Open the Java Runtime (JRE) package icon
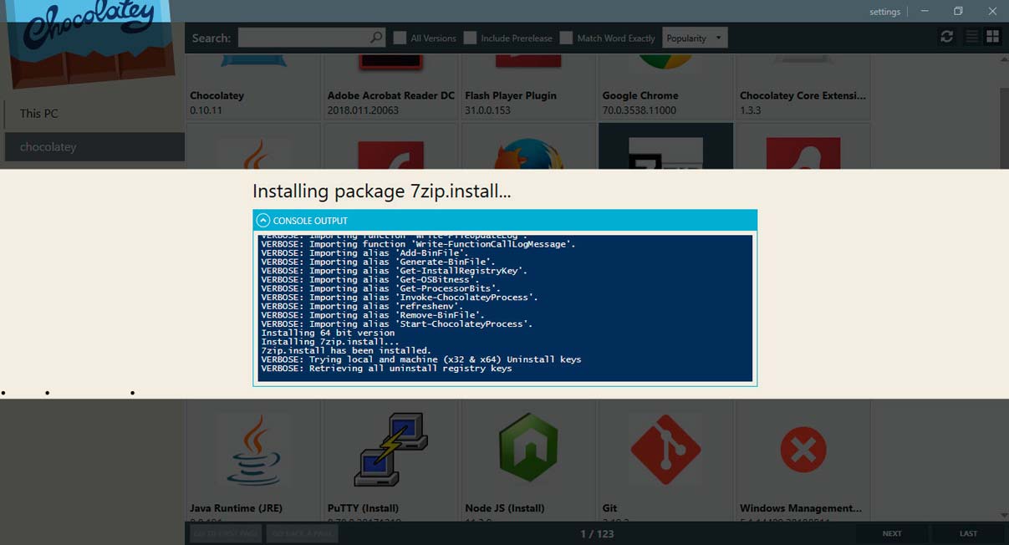The image size is (1009, 545). click(253, 449)
